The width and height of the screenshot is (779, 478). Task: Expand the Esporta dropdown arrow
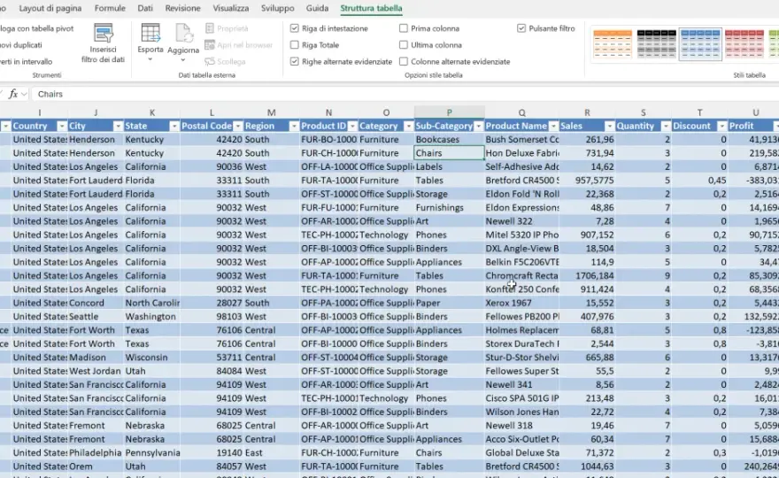(x=150, y=59)
